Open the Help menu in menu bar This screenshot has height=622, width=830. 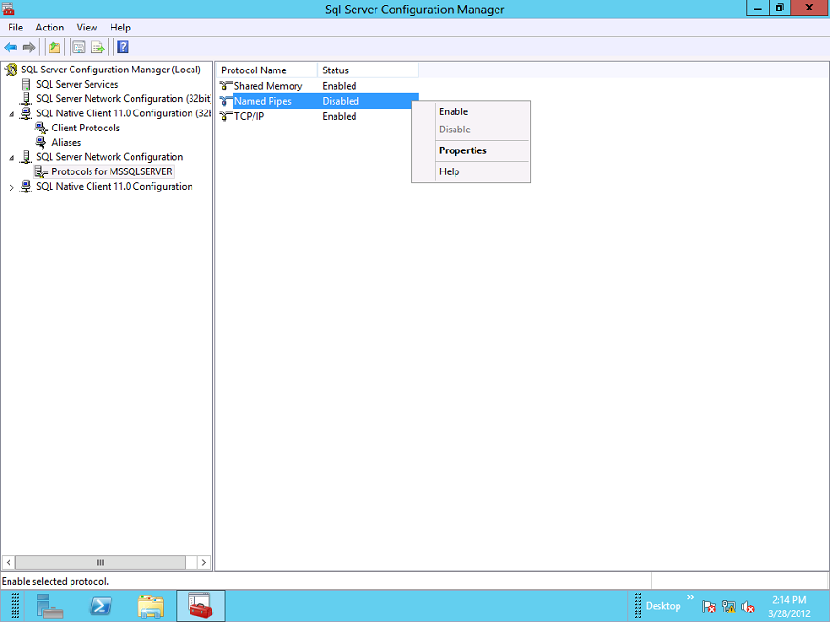[120, 28]
